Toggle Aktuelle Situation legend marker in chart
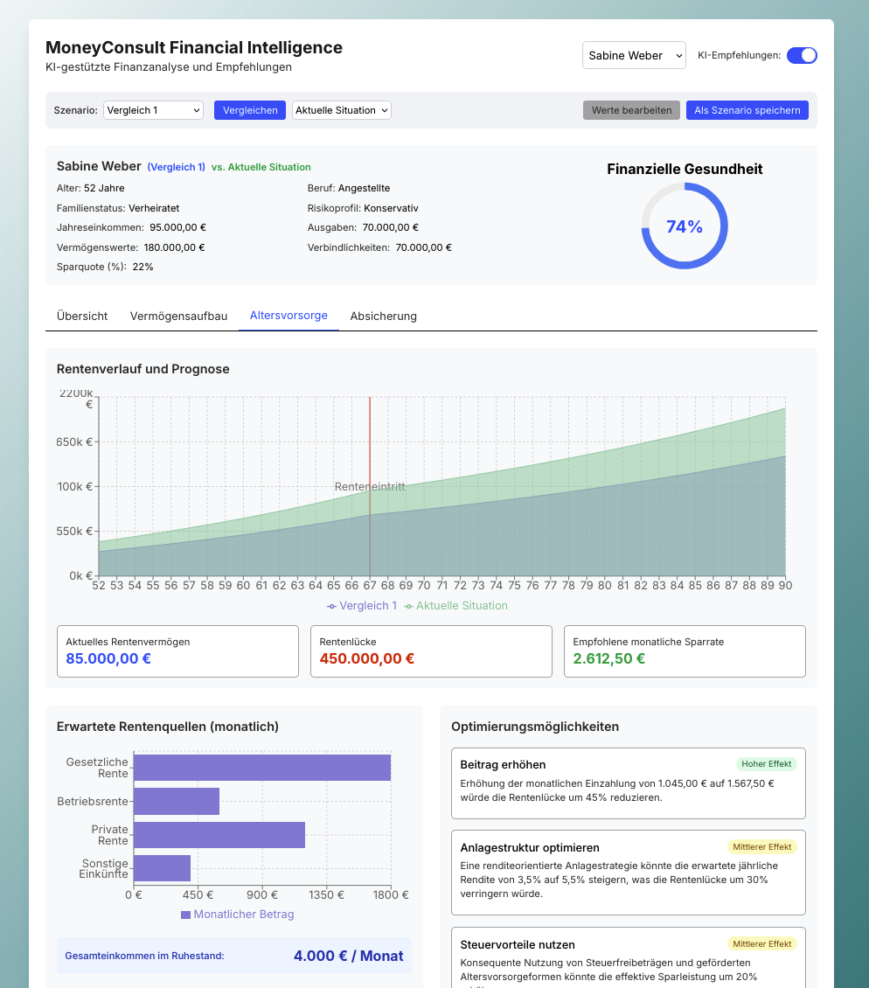Image resolution: width=869 pixels, height=988 pixels. click(408, 606)
